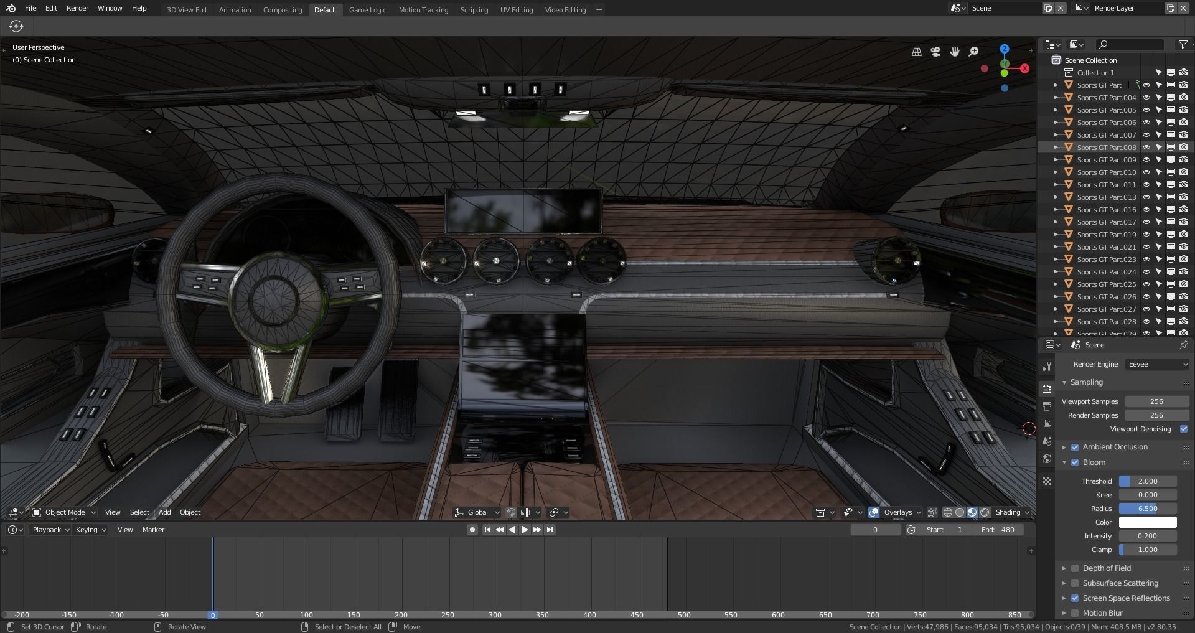Switch to rendered viewport shading
1195x633 pixels.
pyautogui.click(x=985, y=512)
